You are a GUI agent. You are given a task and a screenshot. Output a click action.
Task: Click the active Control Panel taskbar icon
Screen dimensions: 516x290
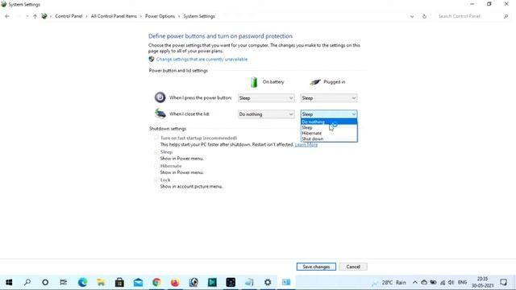pos(286,282)
